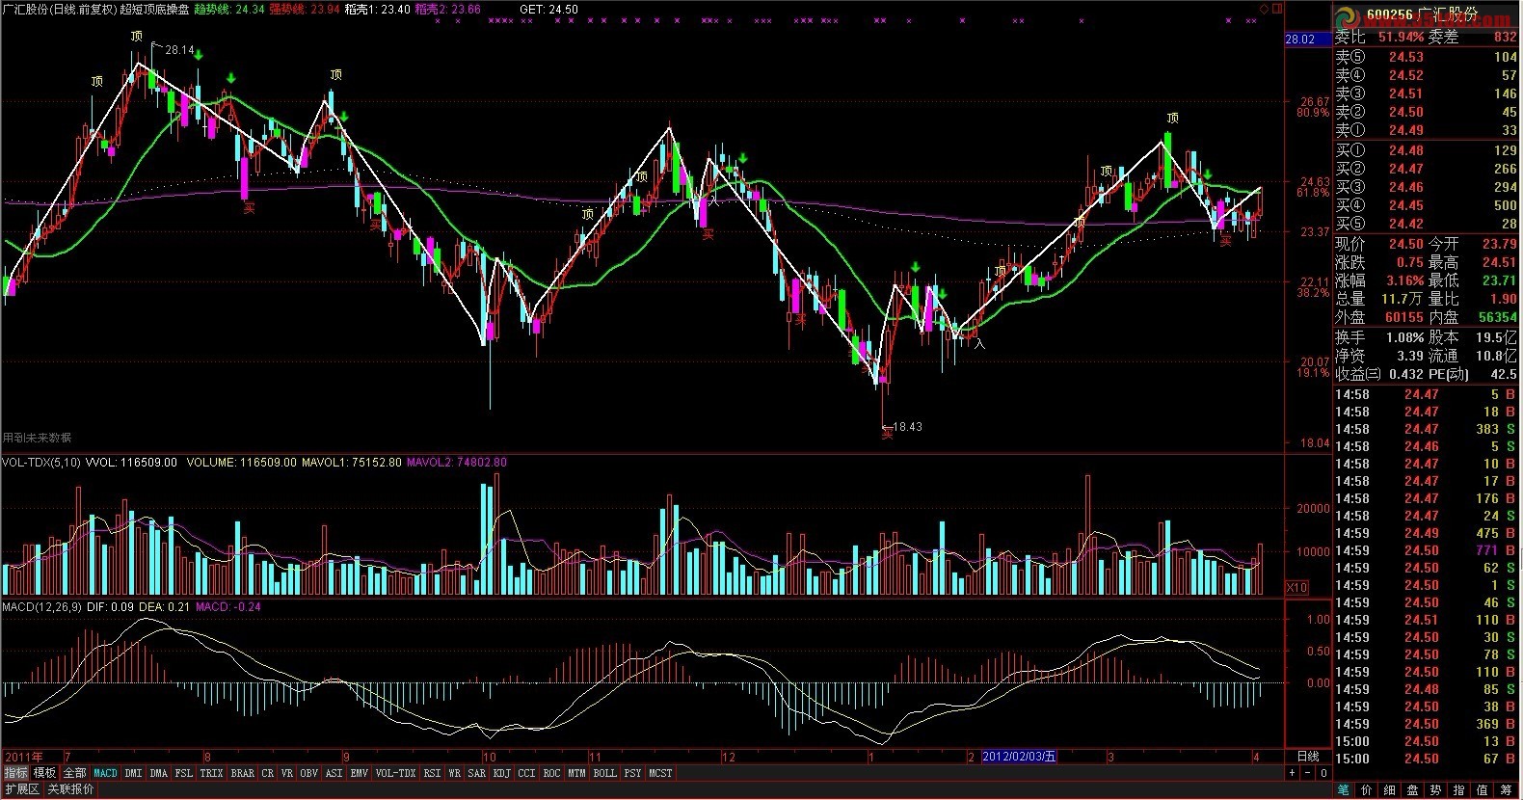Viewport: 1523px width, 800px height.
Task: Click the 换手 1.08% turnover value
Action: click(1404, 337)
